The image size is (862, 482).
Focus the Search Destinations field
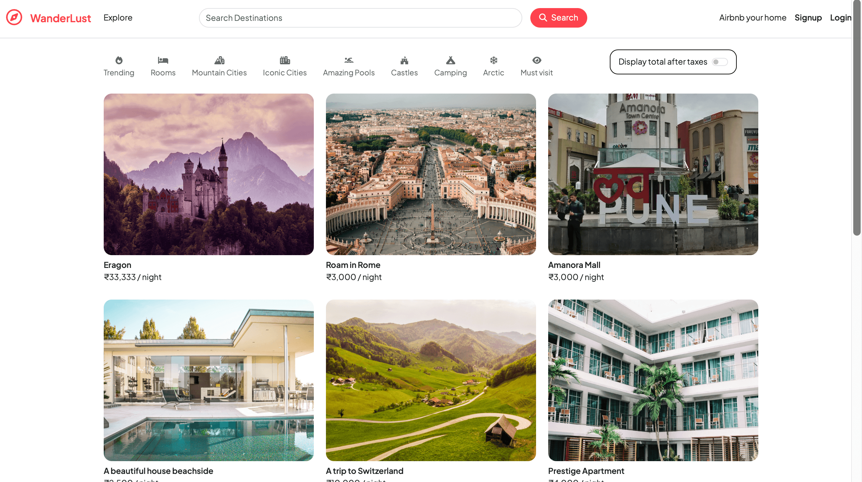360,18
